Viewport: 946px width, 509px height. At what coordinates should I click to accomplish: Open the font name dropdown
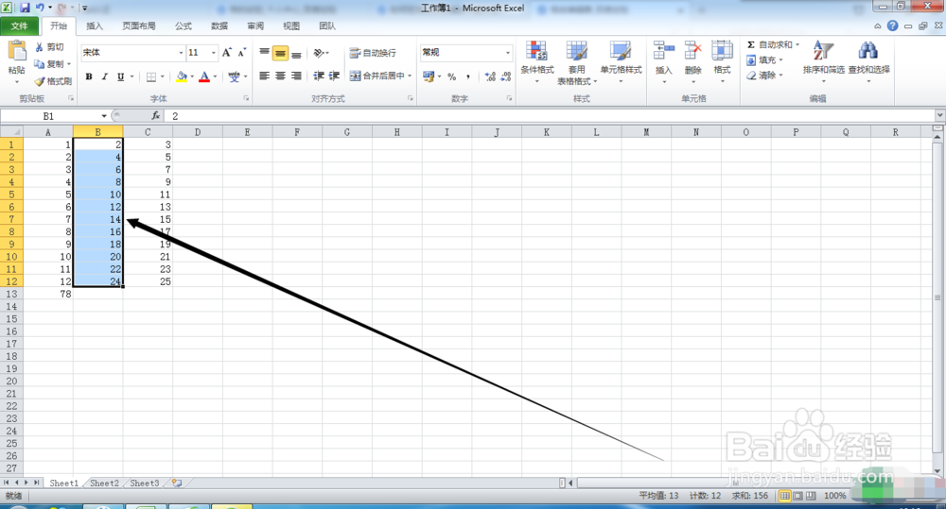[181, 53]
